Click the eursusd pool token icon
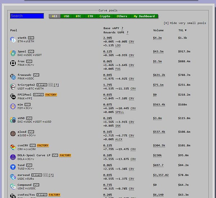 [x=13, y=177]
